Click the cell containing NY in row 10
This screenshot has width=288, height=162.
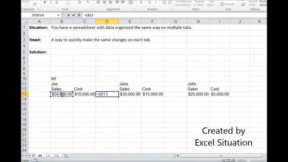coord(62,79)
